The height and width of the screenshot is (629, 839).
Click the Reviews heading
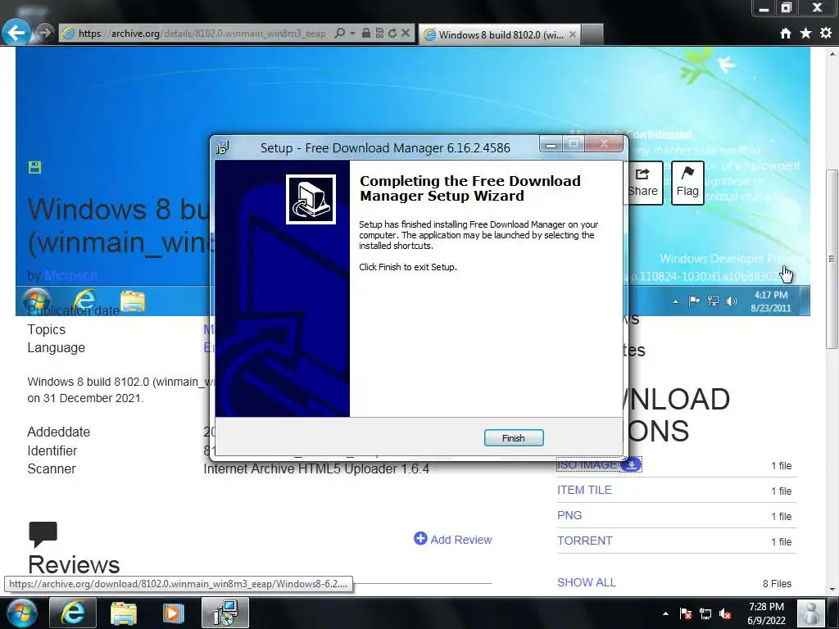(74, 564)
